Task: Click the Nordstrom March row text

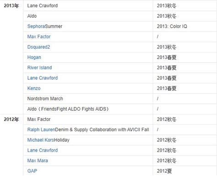Action: [45, 98]
